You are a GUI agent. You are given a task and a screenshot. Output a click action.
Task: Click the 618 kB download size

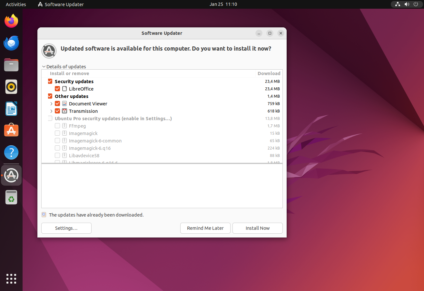click(273, 111)
